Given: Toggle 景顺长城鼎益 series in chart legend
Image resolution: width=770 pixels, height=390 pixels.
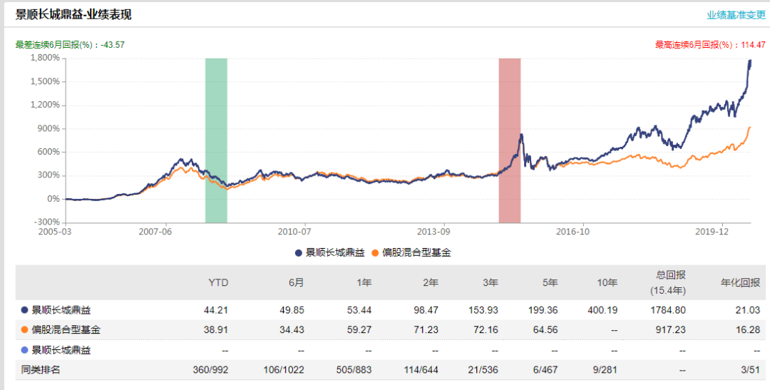Looking at the screenshot, I should coord(330,253).
